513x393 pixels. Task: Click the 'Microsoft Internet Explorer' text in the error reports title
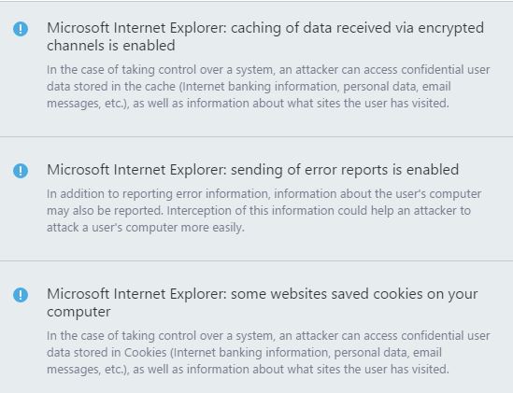[136, 170]
